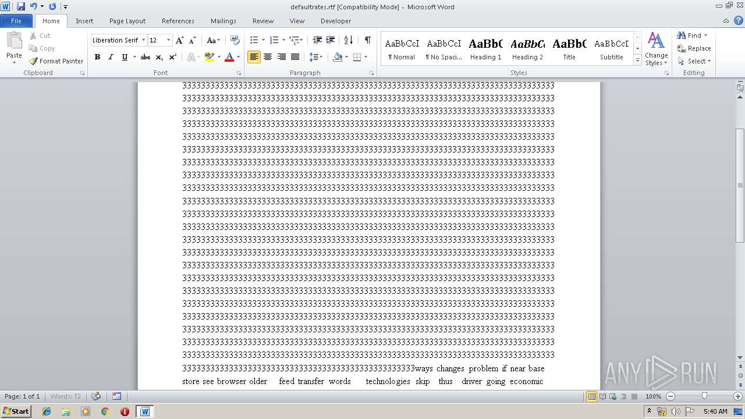Click the Undo icon in title bar
Viewport: 745px width, 419px height.
point(33,6)
